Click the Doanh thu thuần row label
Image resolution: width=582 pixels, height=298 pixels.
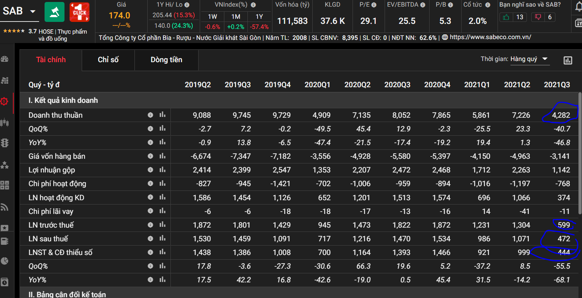[x=56, y=115]
